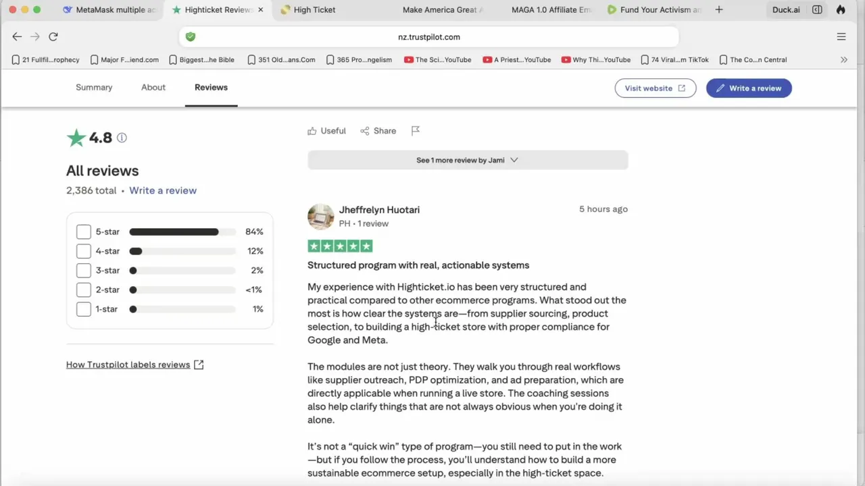Tick the 5-star filter checkbox
The height and width of the screenshot is (486, 865).
click(x=84, y=232)
